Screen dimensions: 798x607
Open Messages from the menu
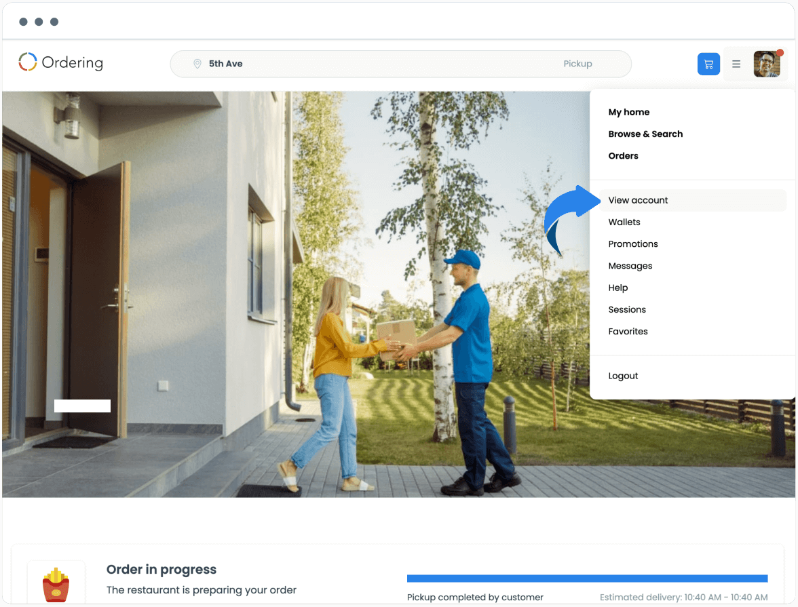630,266
